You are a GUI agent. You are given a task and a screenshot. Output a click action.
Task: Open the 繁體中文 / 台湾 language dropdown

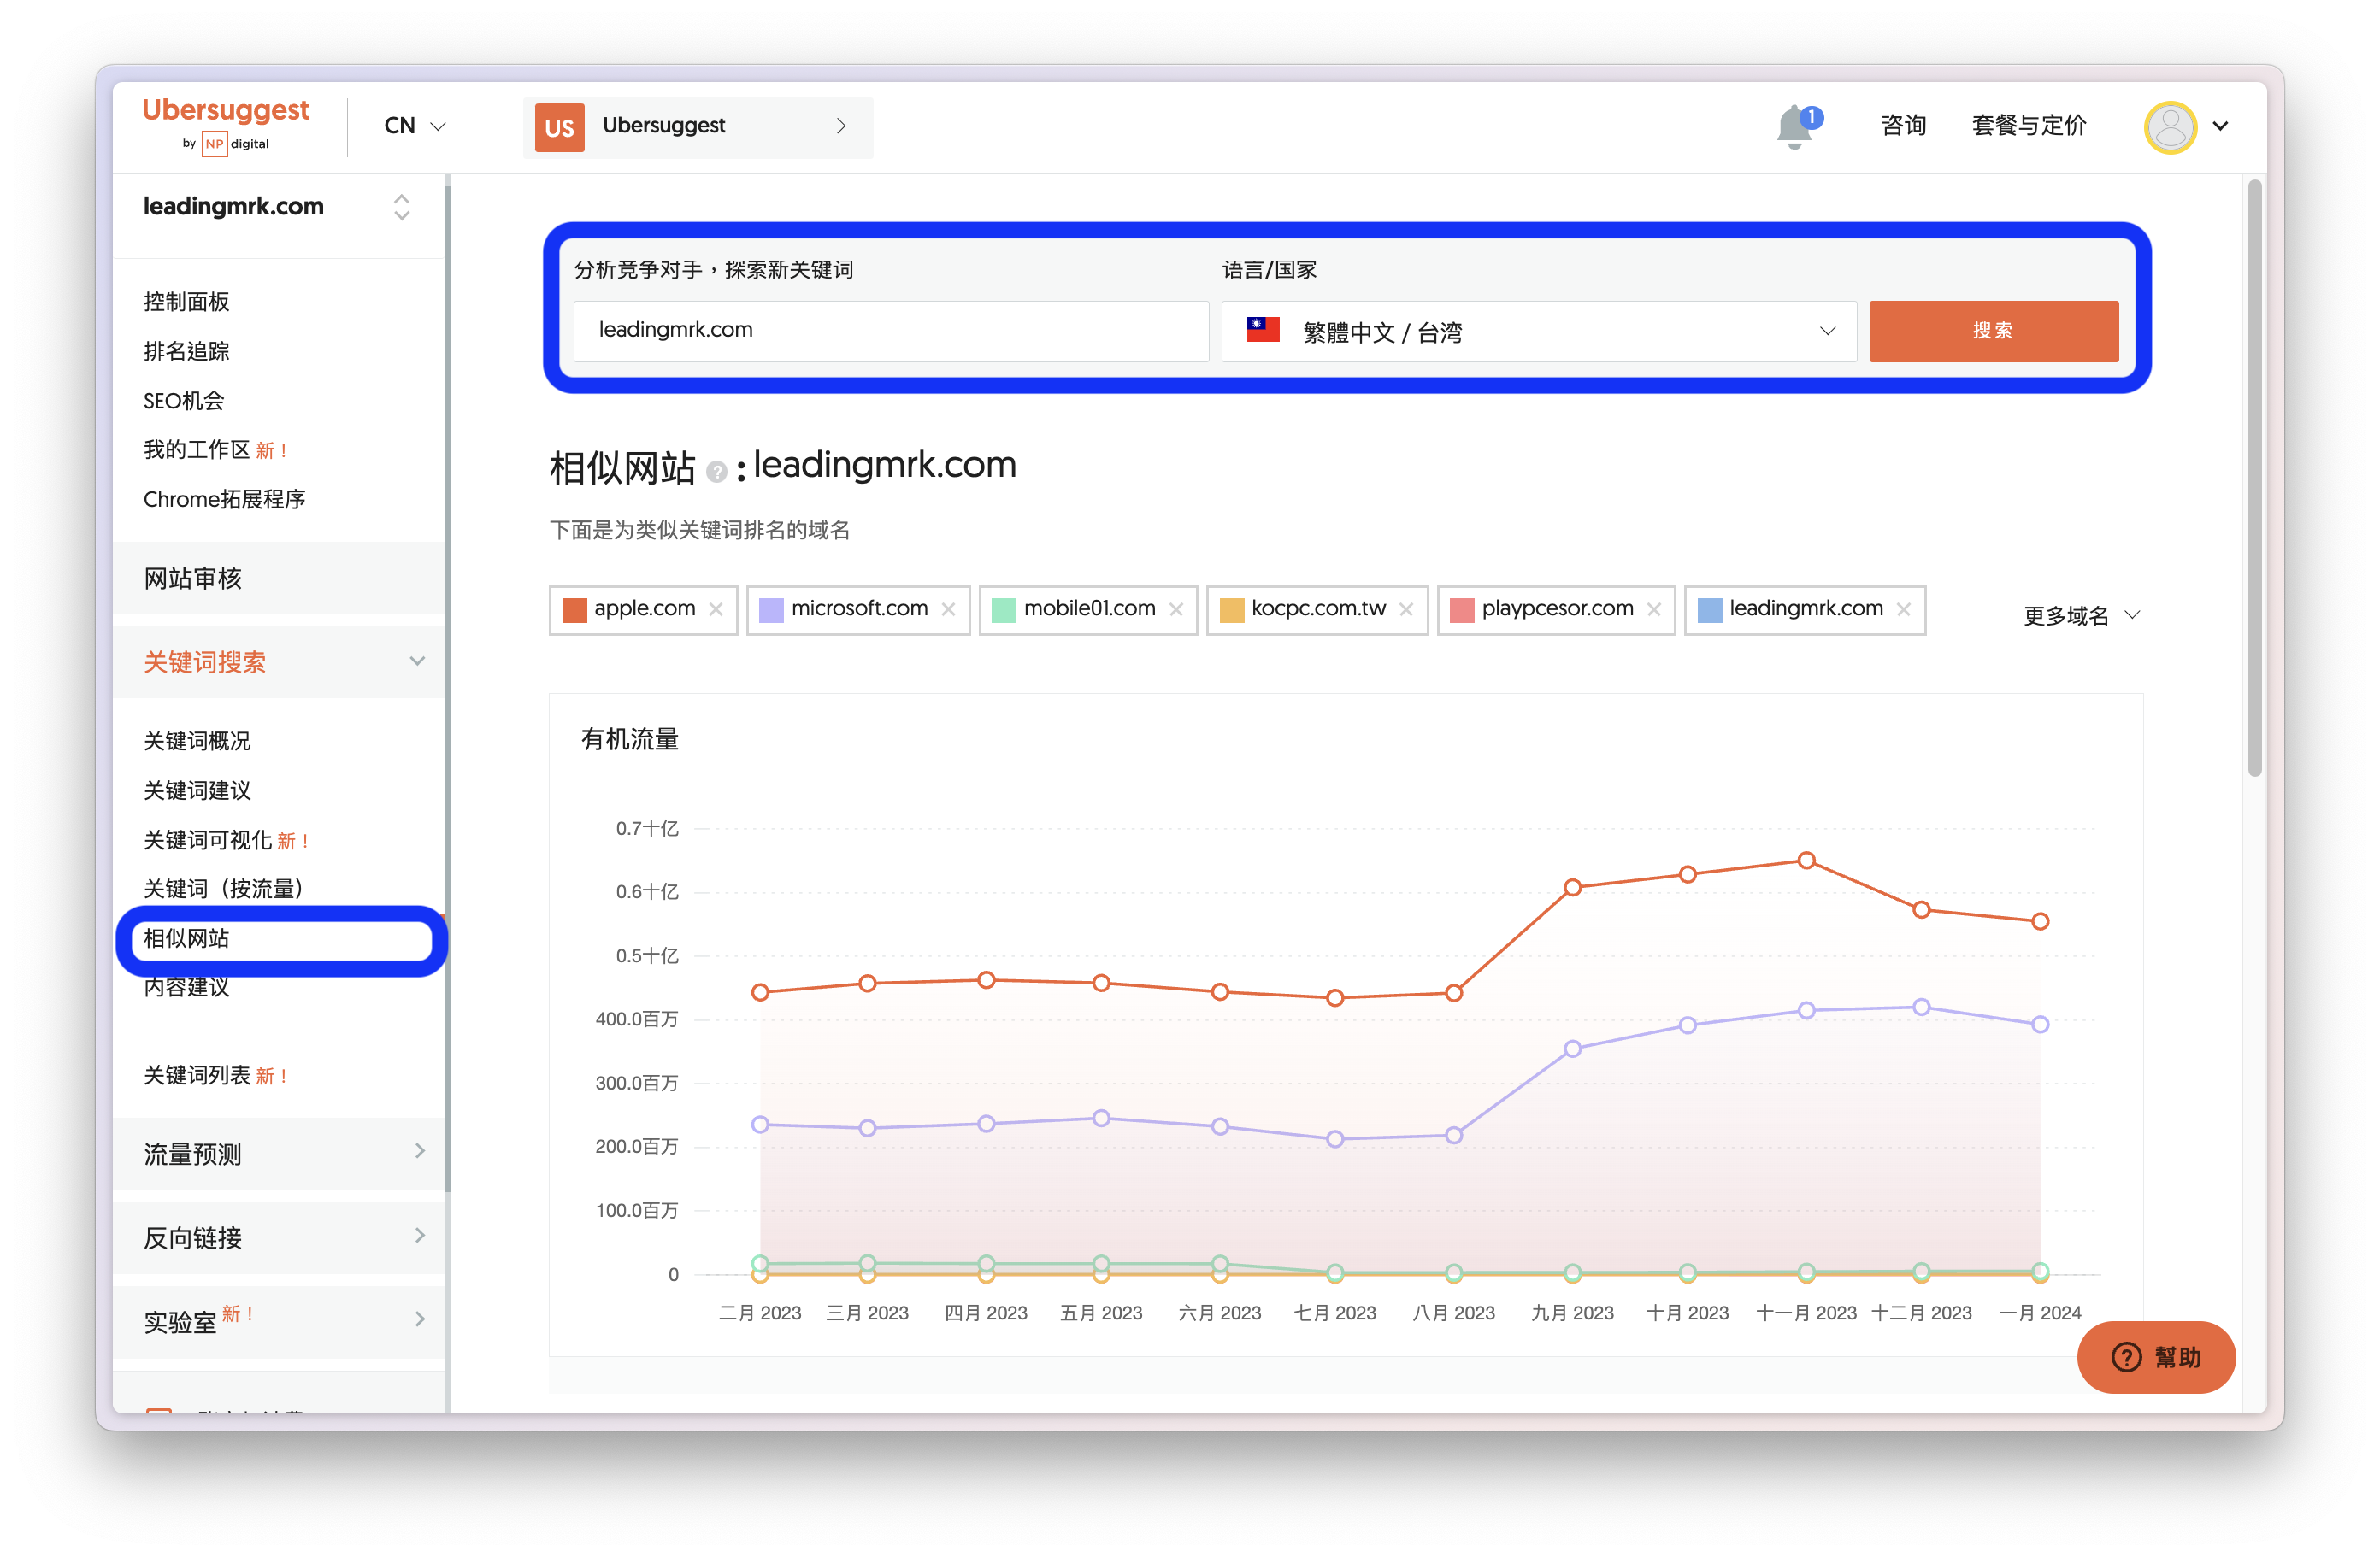click(x=1538, y=331)
